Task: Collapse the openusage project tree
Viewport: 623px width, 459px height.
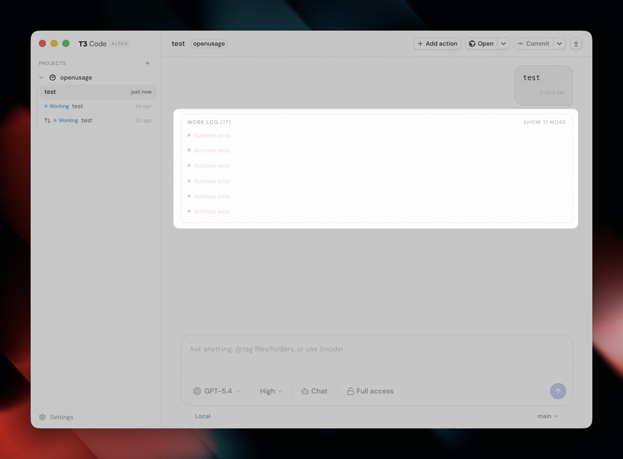Action: pyautogui.click(x=42, y=78)
